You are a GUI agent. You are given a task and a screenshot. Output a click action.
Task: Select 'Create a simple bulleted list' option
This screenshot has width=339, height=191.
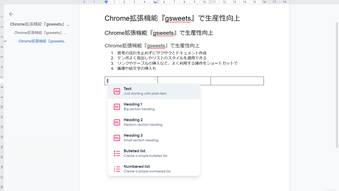coord(146,156)
